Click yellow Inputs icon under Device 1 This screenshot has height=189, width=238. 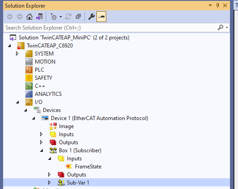(53, 134)
